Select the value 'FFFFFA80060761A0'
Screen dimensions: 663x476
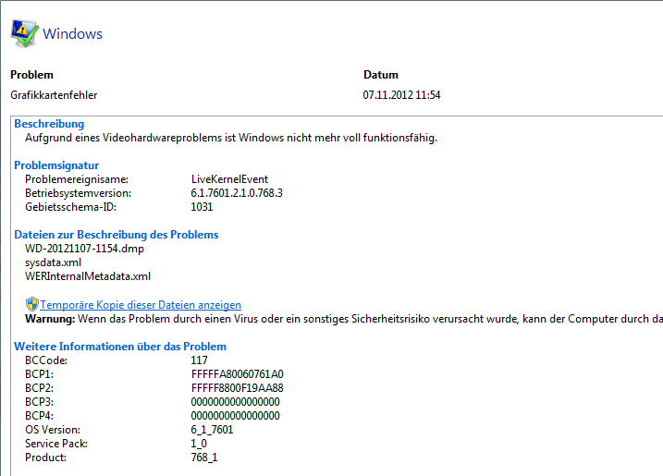coord(238,374)
